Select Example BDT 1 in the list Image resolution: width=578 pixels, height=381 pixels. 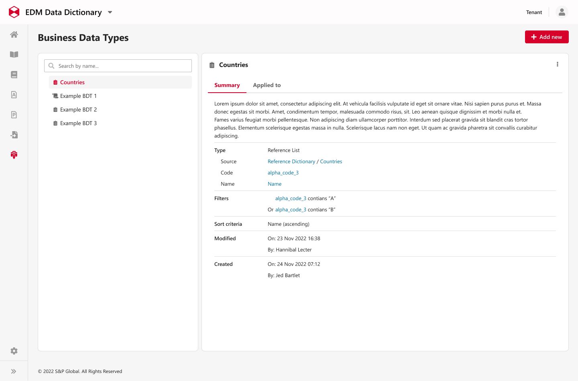point(120,96)
